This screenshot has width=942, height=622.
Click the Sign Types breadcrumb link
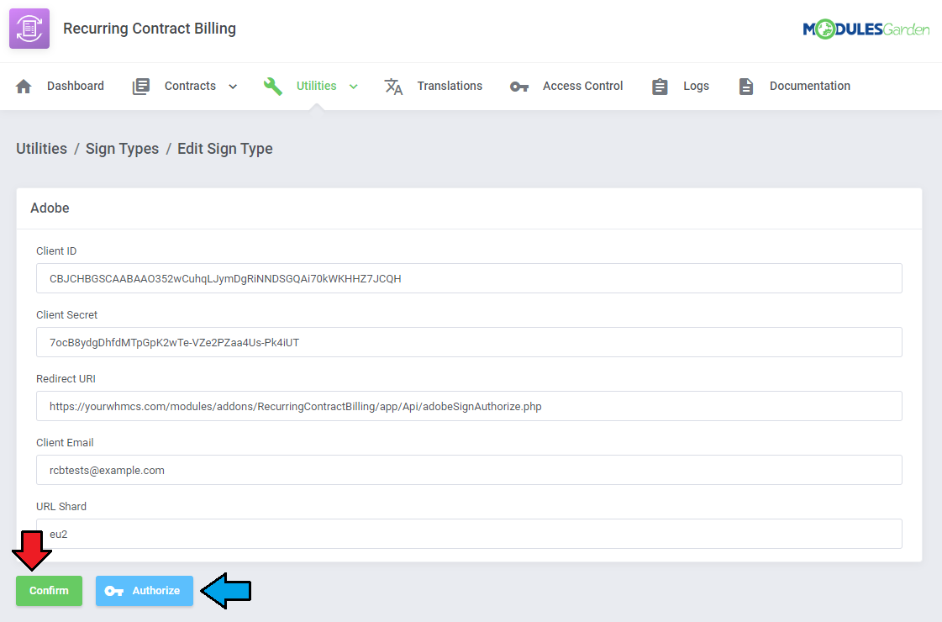click(x=122, y=149)
